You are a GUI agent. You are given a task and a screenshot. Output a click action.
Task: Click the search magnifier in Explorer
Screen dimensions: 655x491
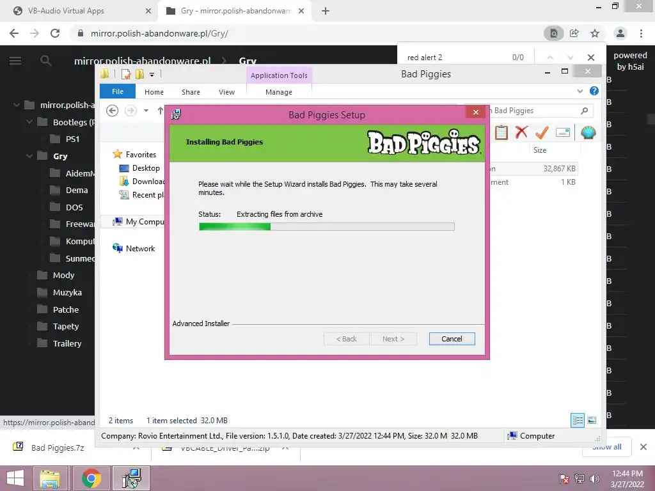(x=585, y=111)
